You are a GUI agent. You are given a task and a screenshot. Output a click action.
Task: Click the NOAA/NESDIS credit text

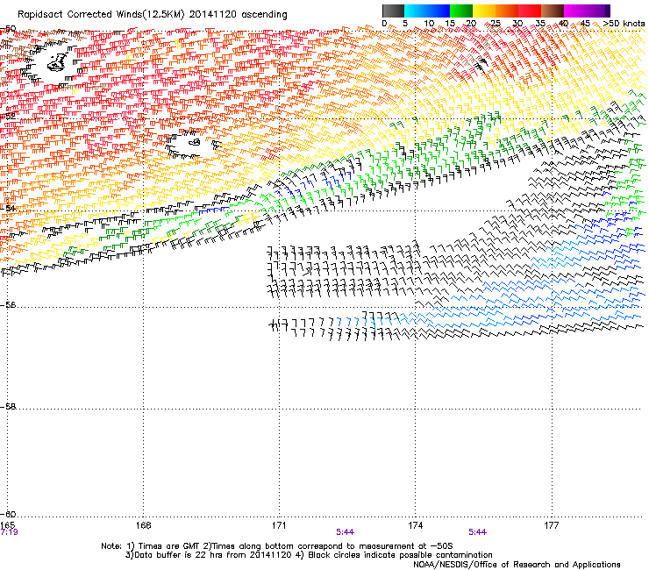[517, 565]
